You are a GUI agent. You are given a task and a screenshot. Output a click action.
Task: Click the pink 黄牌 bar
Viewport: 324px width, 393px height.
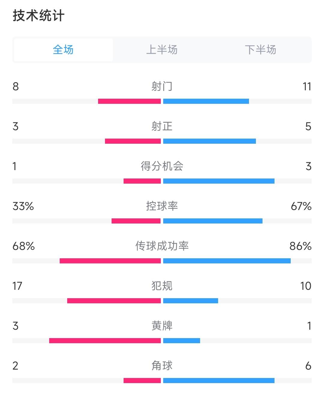tap(105, 341)
